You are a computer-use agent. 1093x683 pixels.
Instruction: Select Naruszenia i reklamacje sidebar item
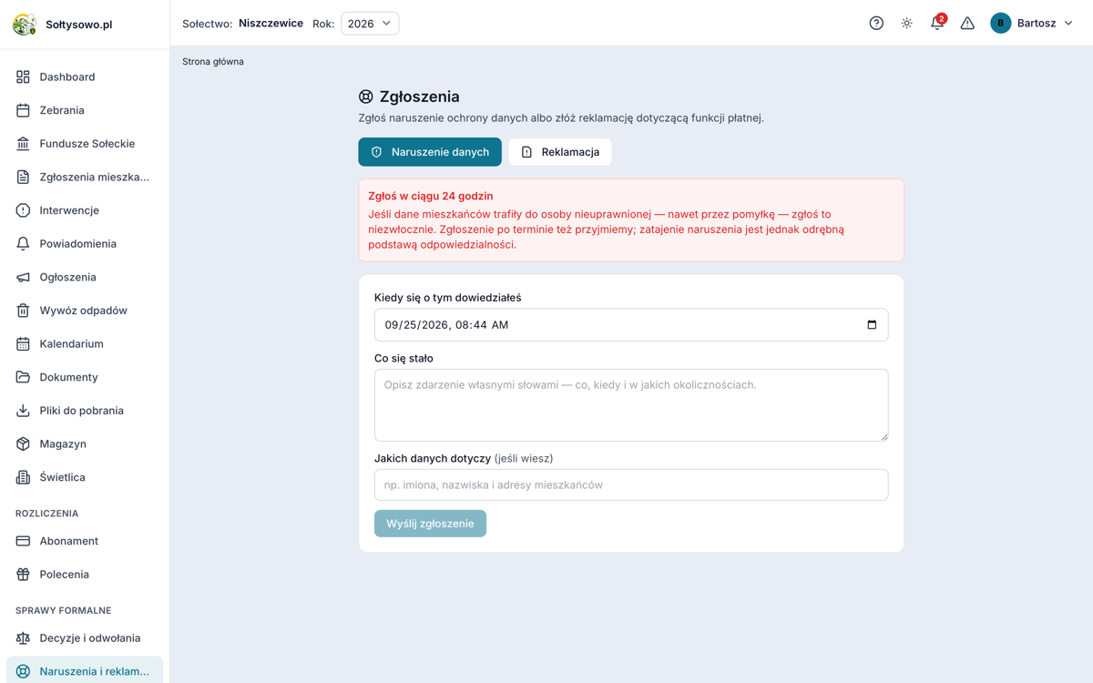[x=85, y=671]
